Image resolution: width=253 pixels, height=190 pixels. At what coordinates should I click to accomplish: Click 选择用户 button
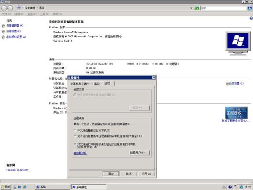[140, 153]
